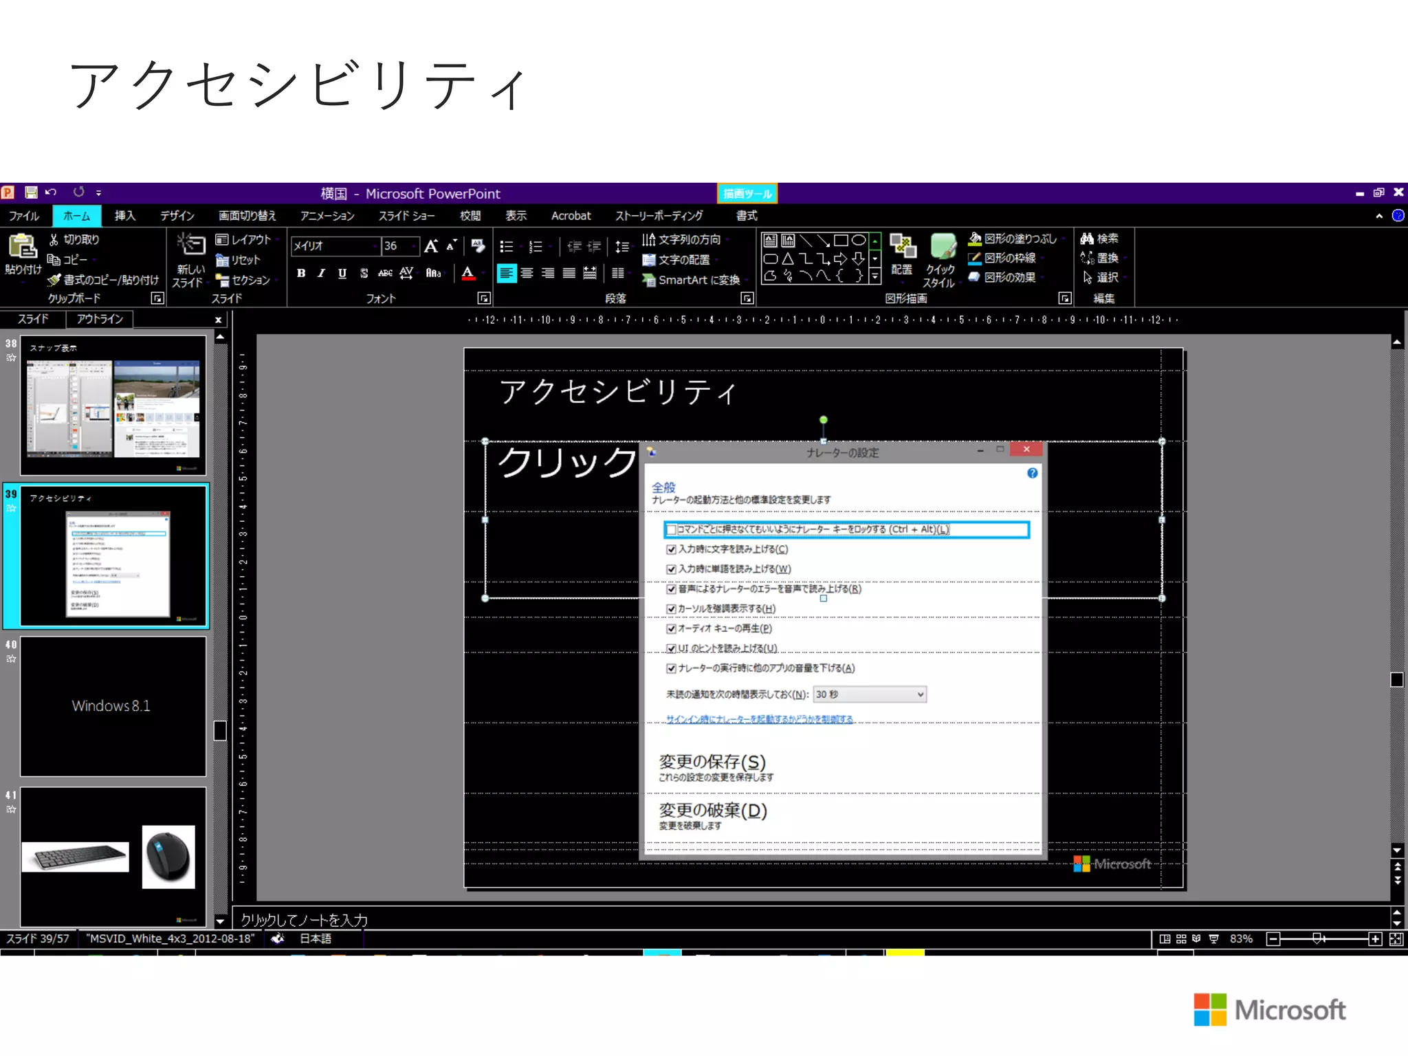The image size is (1408, 1056).
Task: Click the Bullets list icon
Action: 507,246
